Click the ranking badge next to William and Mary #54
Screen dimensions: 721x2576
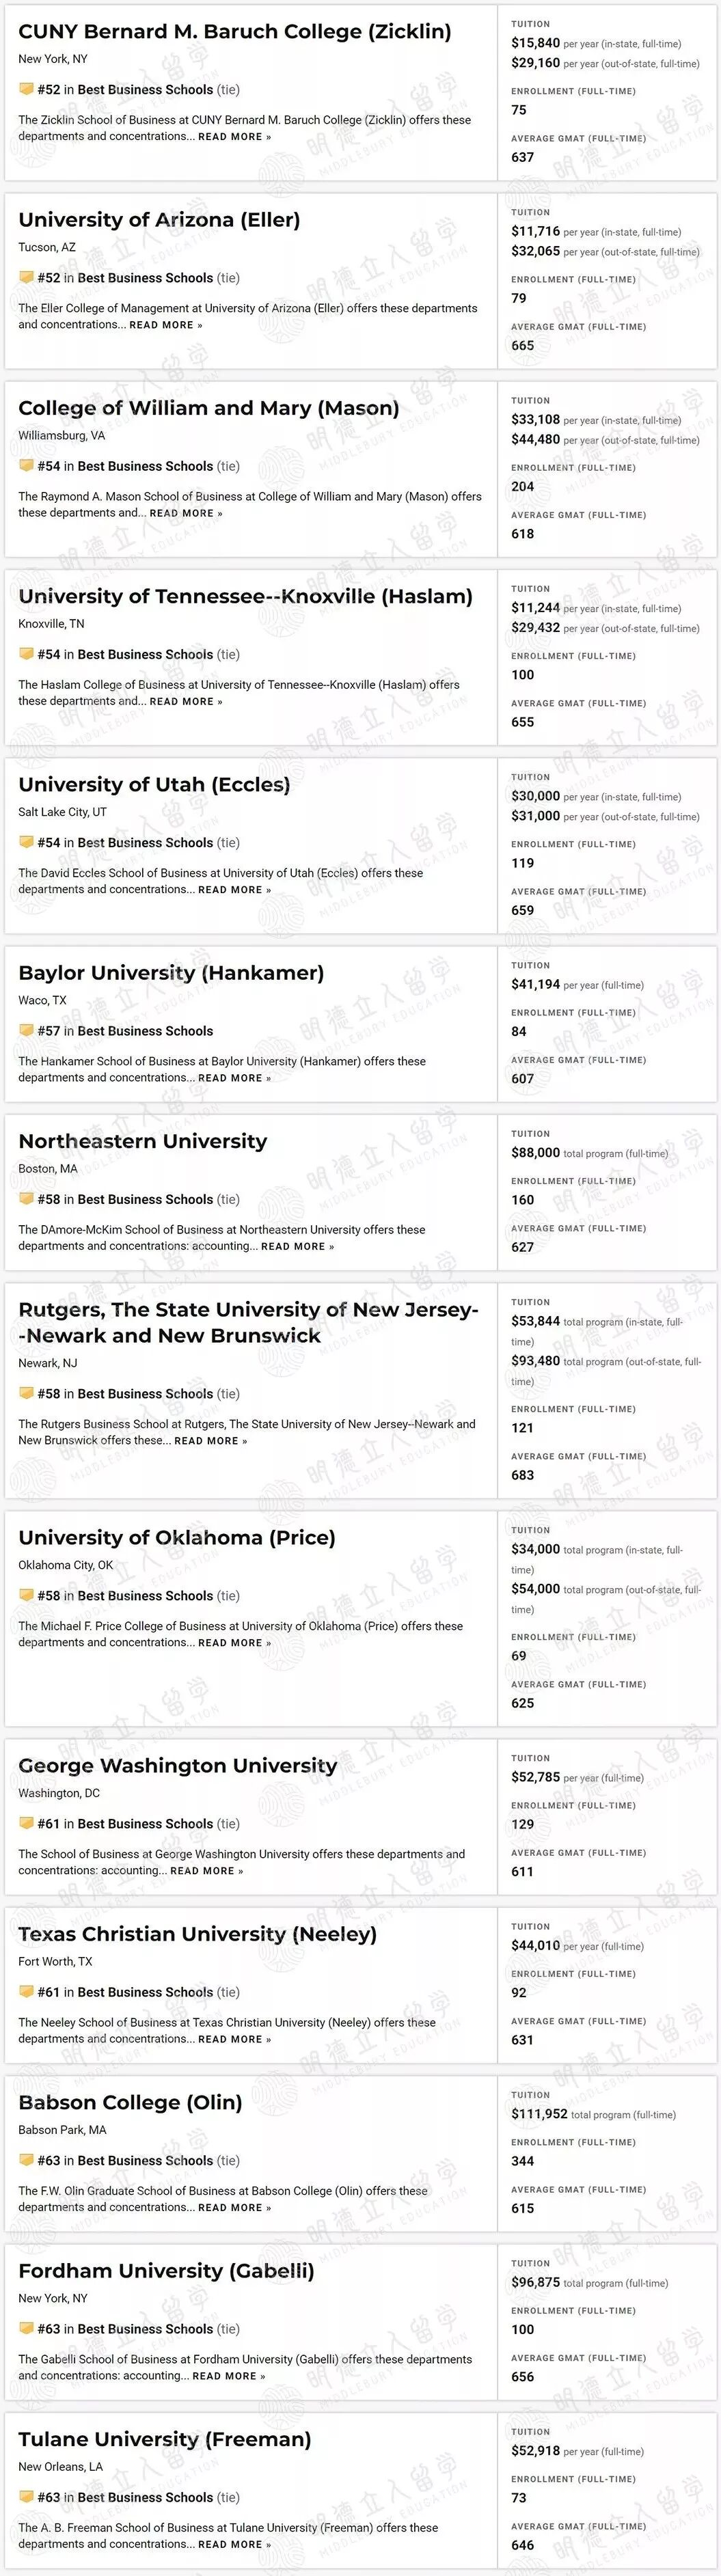coord(26,466)
